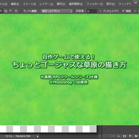Click the link layers icon
This screenshot has width=139, height=139.
coord(113,136)
